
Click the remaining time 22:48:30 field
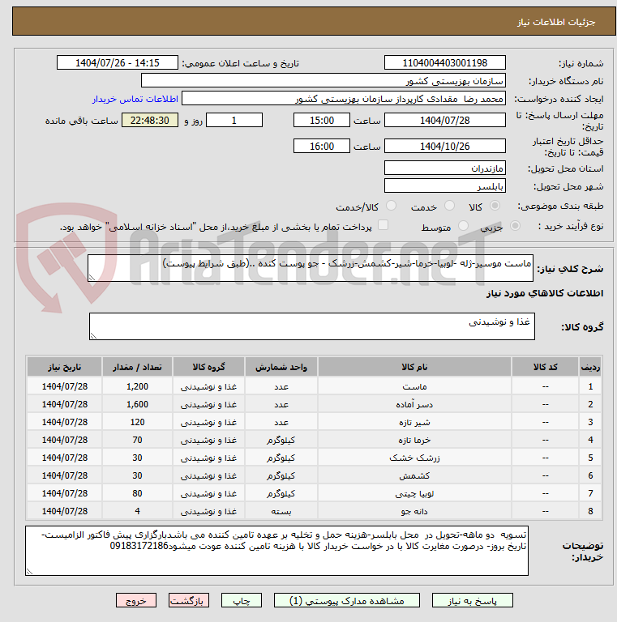point(150,120)
